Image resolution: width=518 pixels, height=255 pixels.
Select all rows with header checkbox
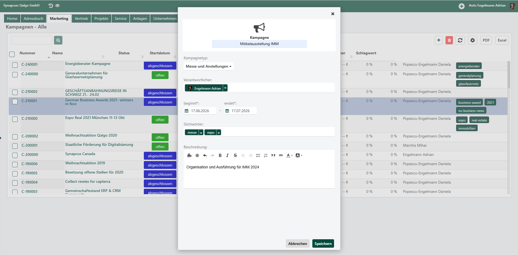coord(12,54)
